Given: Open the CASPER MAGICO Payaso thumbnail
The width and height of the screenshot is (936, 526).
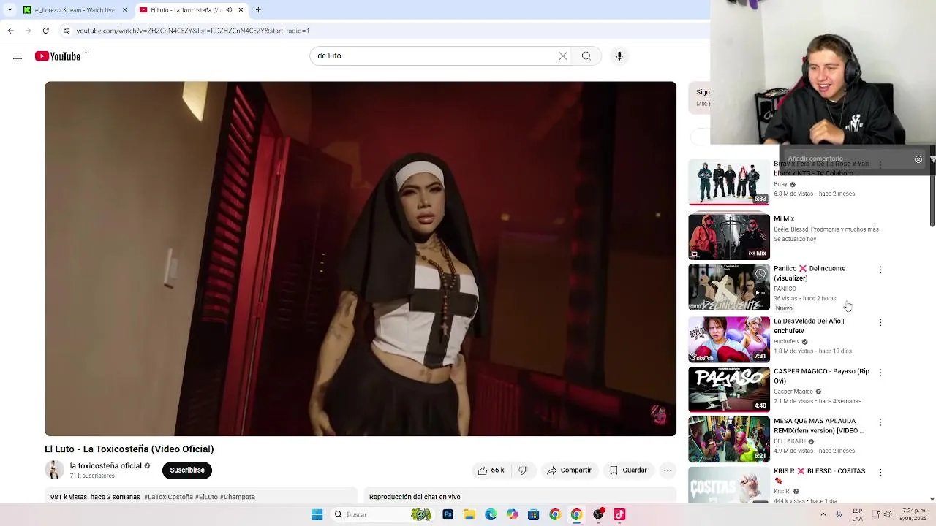Looking at the screenshot, I should click(x=729, y=389).
